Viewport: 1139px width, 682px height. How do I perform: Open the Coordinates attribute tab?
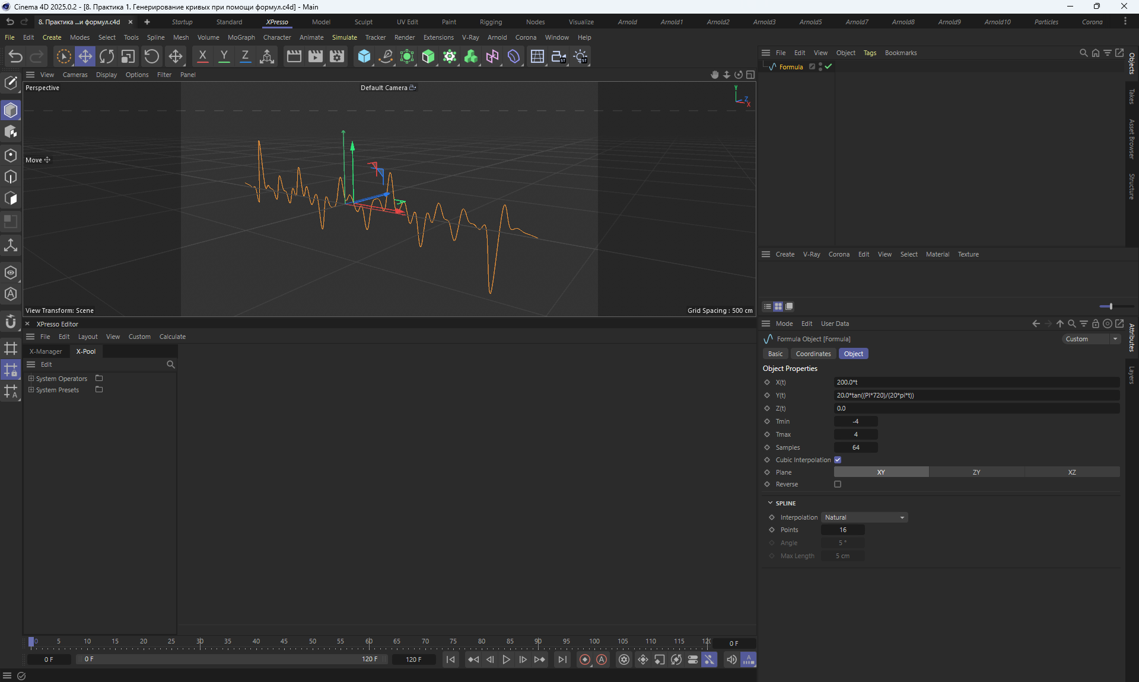[x=813, y=354]
